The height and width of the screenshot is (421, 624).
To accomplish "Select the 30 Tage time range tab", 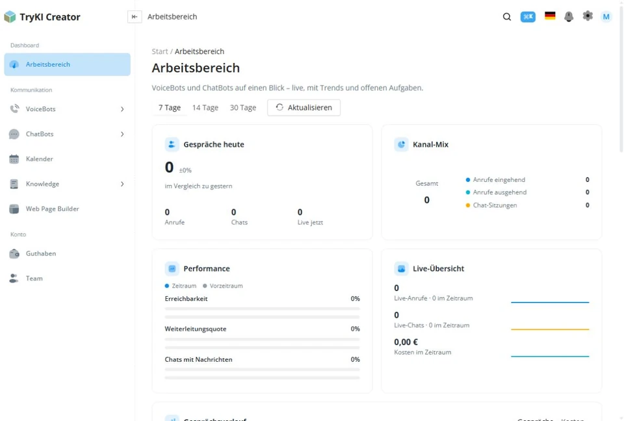I will tap(242, 107).
